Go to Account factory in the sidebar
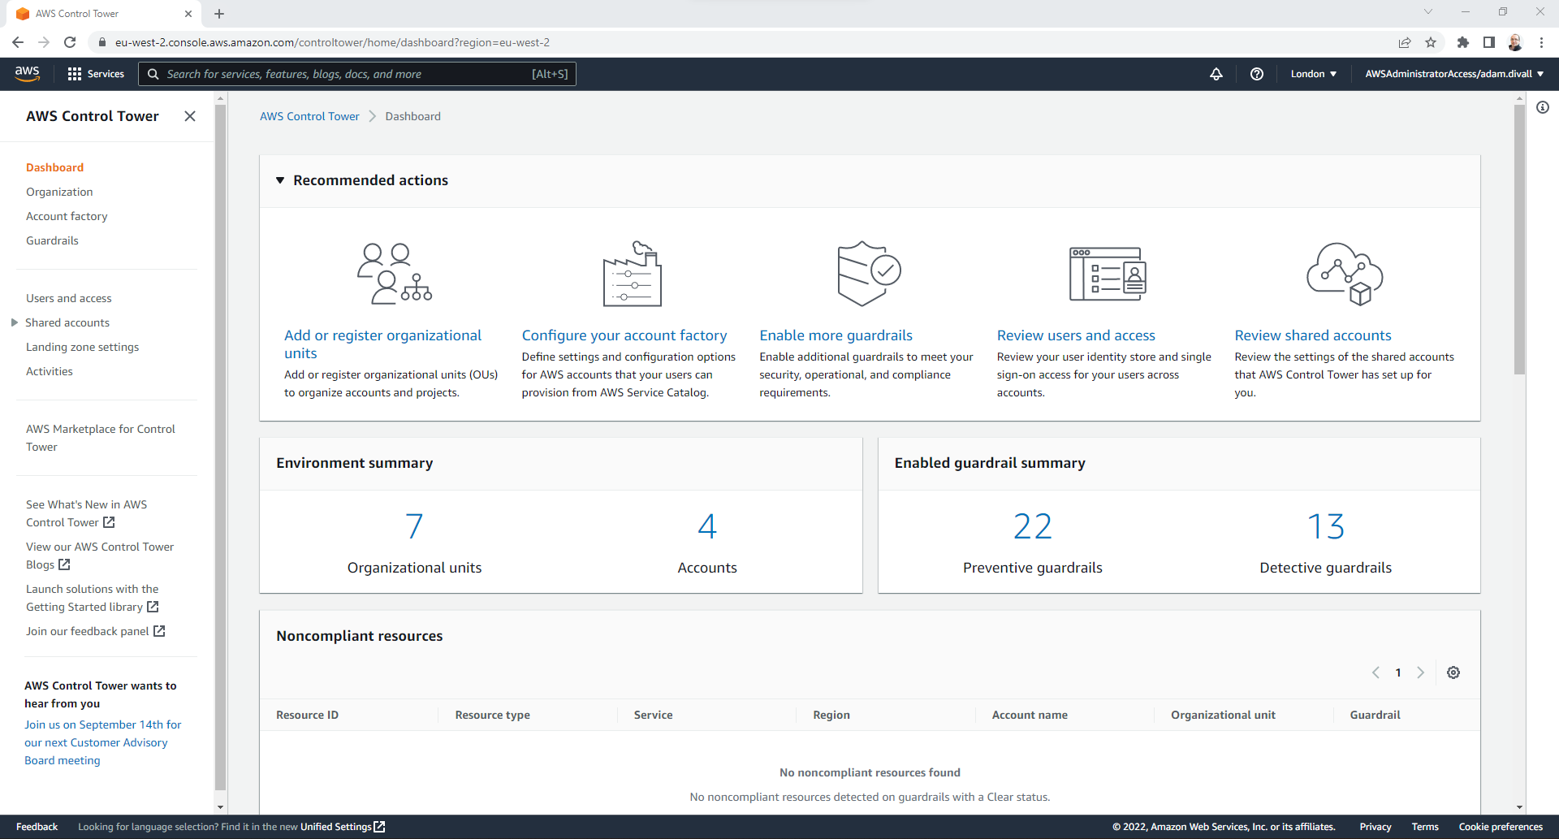The height and width of the screenshot is (839, 1559). pyautogui.click(x=67, y=216)
